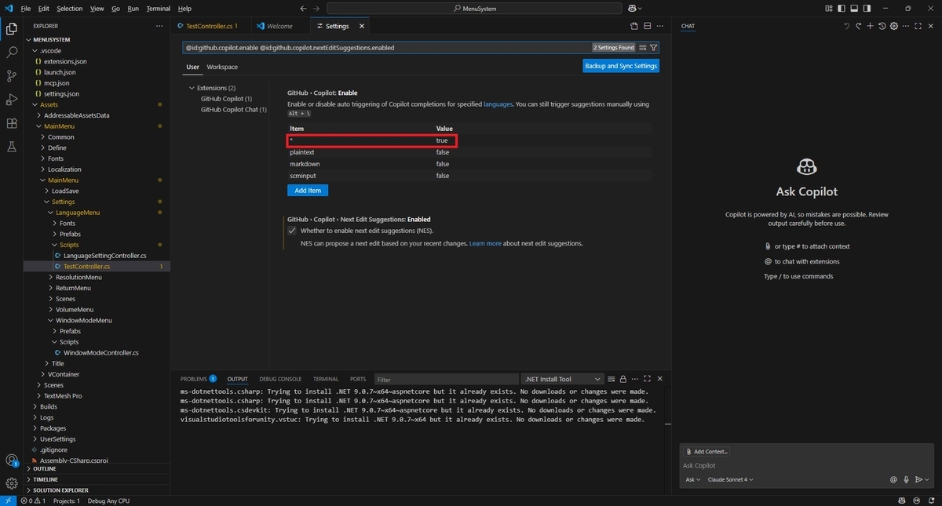The width and height of the screenshot is (942, 506).
Task: Select the Workspace settings tab
Action: (222, 67)
